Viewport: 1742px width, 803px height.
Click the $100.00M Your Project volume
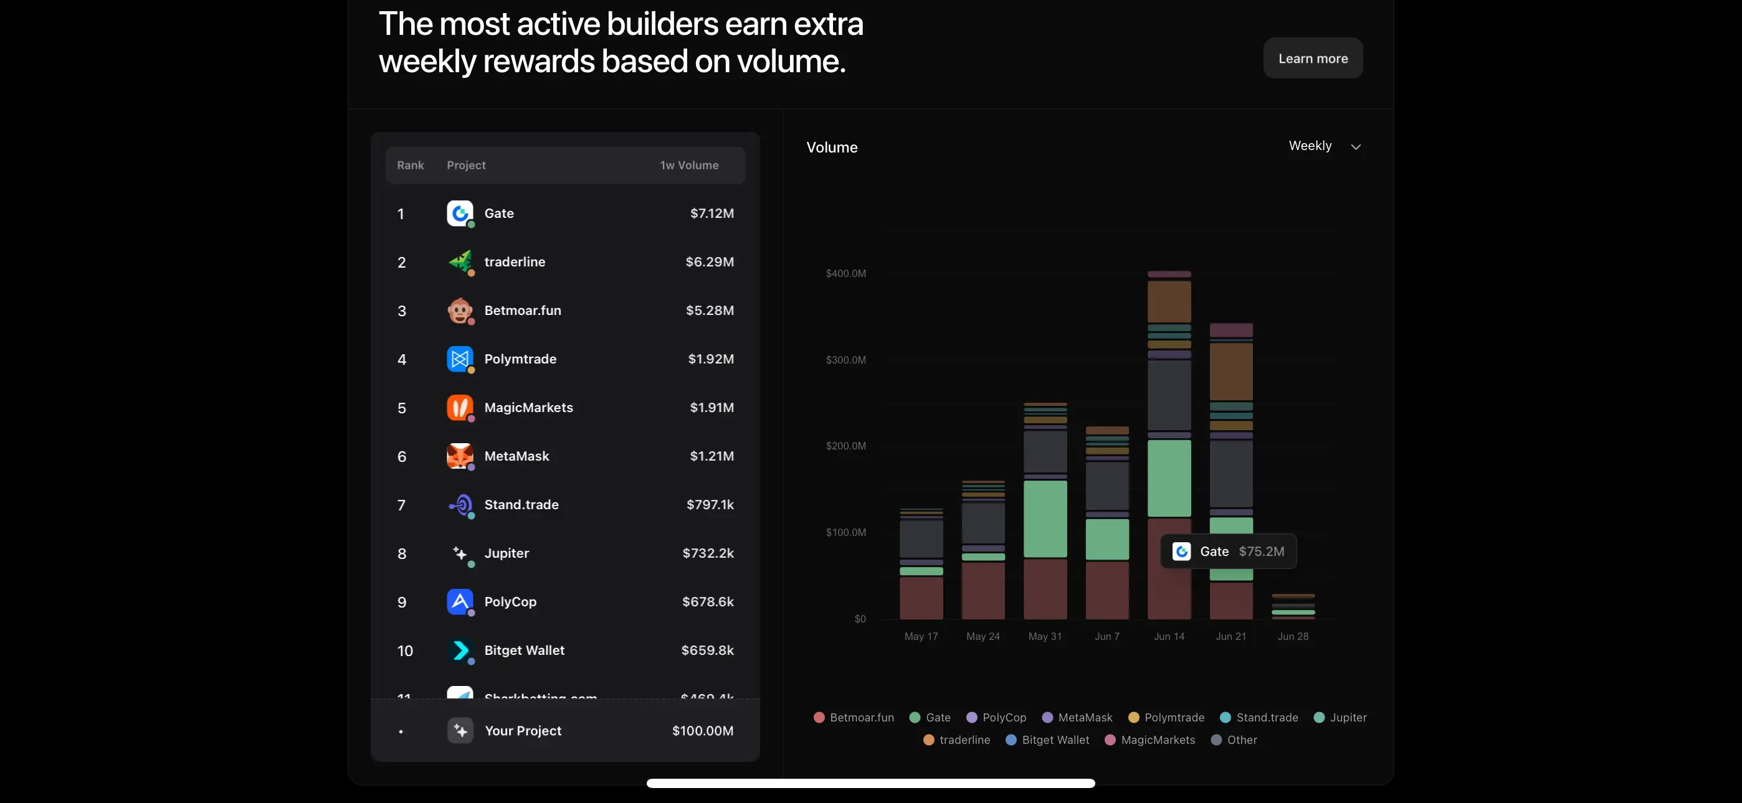coord(703,731)
